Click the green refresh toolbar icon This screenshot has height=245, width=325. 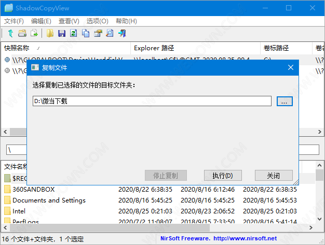tap(73, 33)
